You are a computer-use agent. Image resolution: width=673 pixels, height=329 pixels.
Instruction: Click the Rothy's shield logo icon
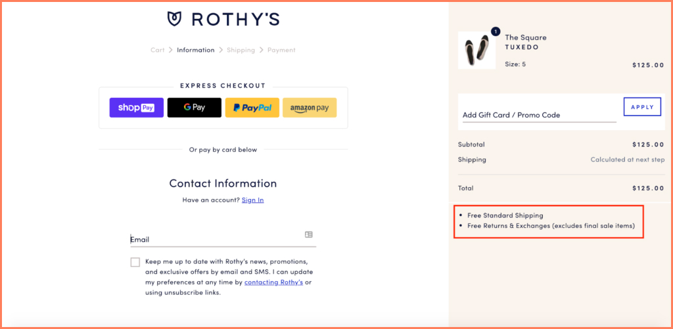pyautogui.click(x=175, y=18)
